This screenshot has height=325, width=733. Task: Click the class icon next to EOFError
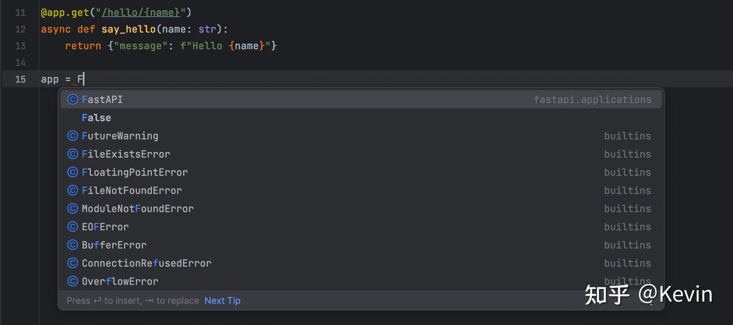[x=72, y=227]
